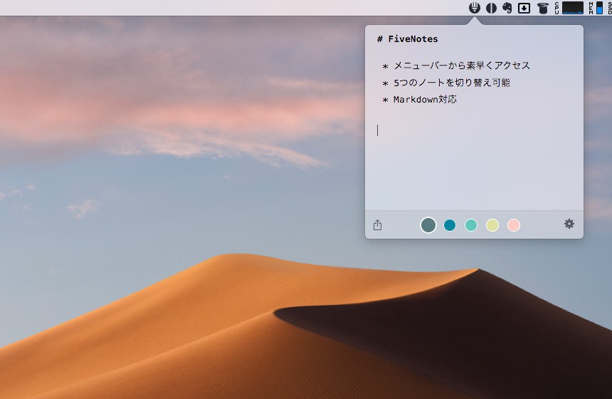This screenshot has width=612, height=399.
Task: Open the Bartender hat menu bar icon
Action: point(542,8)
